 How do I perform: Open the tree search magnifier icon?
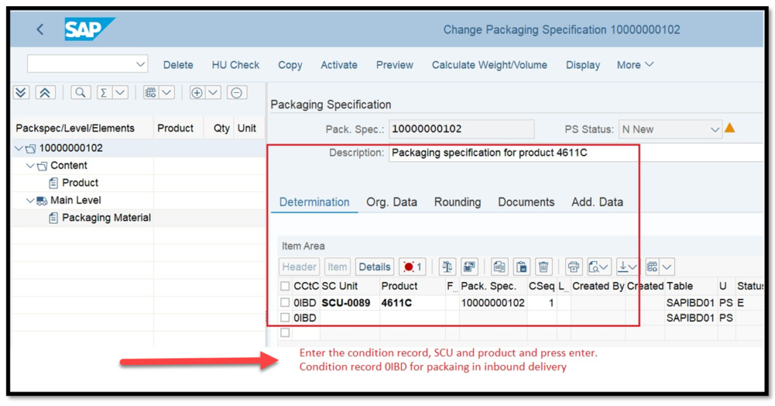pyautogui.click(x=80, y=92)
